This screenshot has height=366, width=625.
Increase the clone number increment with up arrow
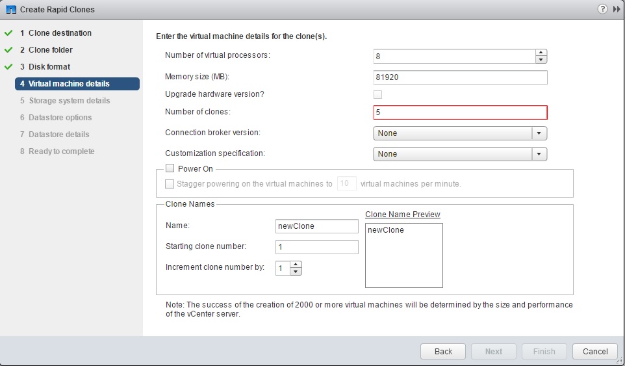[296, 265]
